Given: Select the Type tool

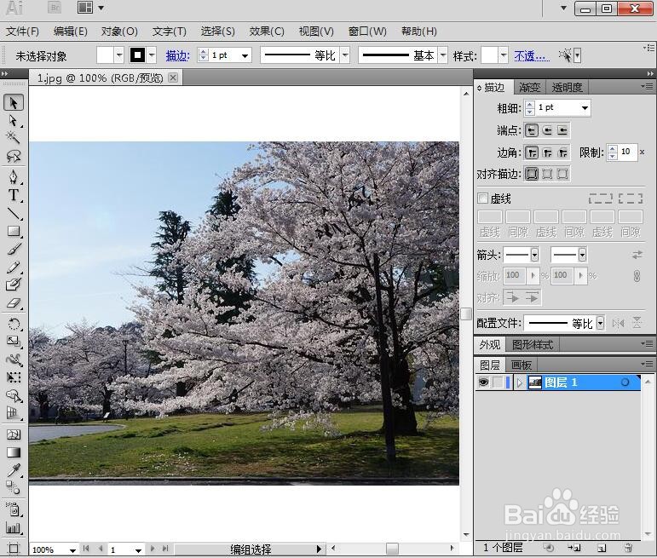Looking at the screenshot, I should (14, 195).
